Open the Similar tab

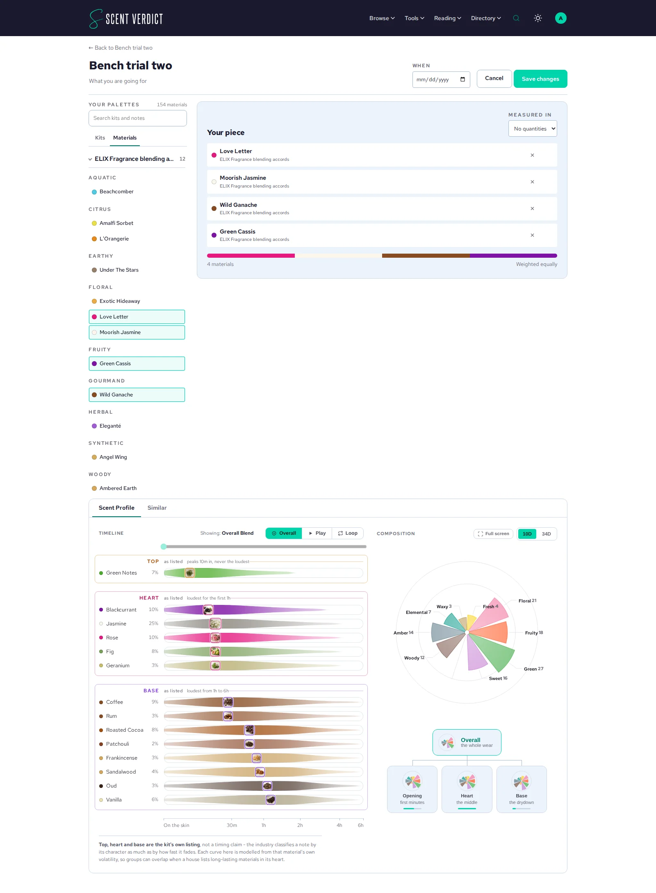(x=157, y=508)
